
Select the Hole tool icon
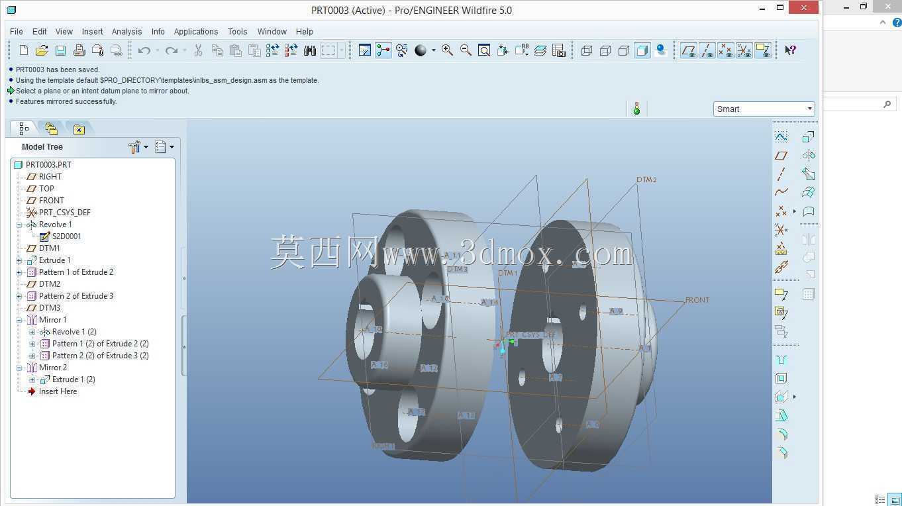(781, 360)
